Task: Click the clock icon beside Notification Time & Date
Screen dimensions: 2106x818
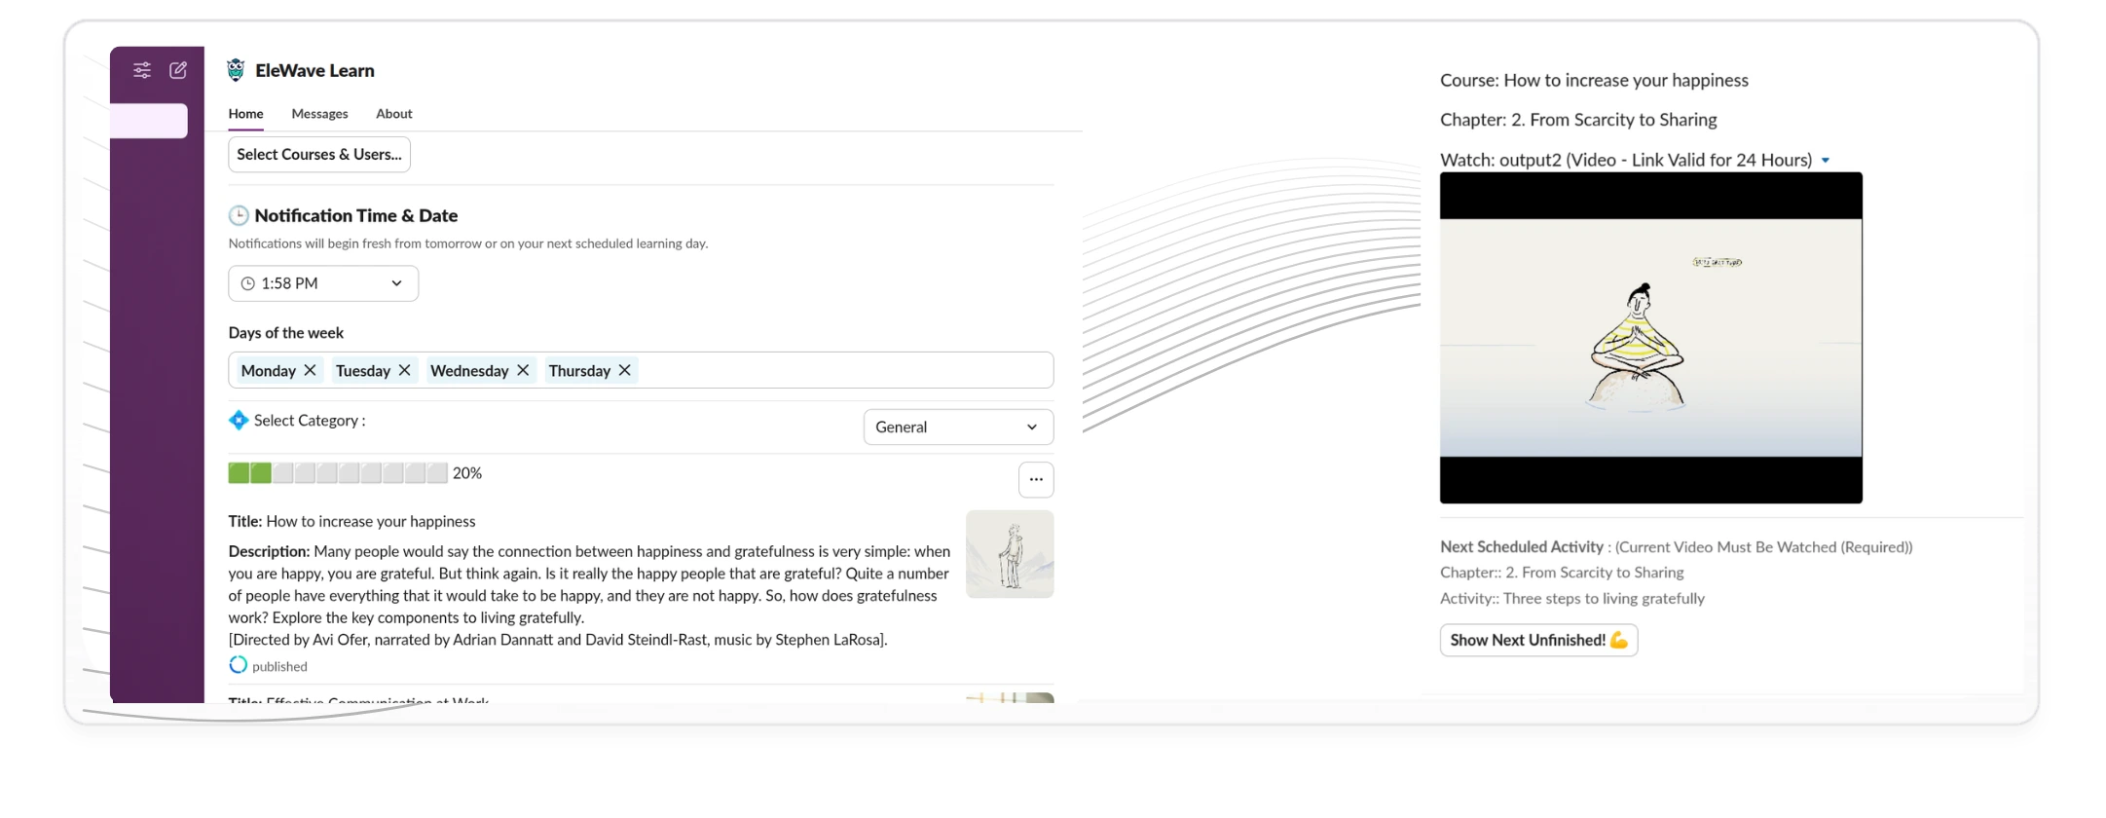Action: coord(239,215)
